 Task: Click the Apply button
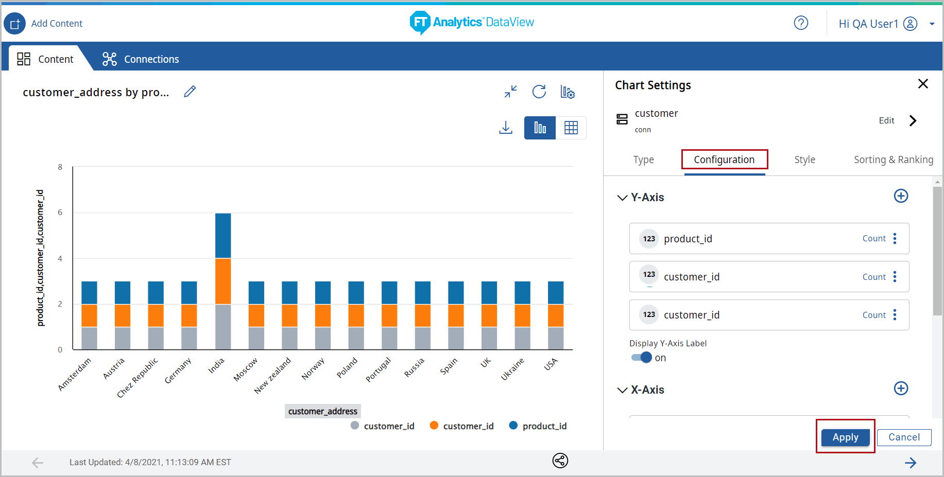pos(845,437)
